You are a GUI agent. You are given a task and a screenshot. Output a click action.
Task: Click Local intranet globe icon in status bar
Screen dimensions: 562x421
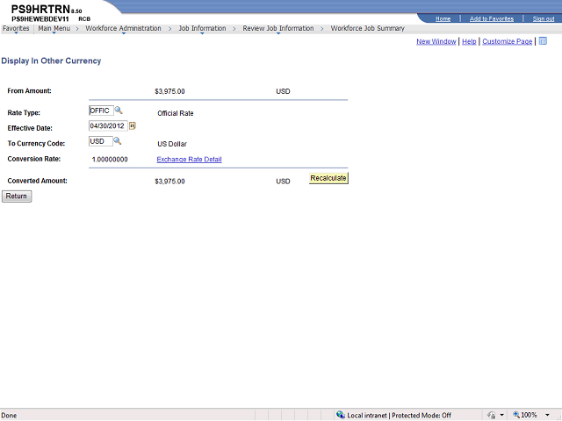tap(341, 415)
